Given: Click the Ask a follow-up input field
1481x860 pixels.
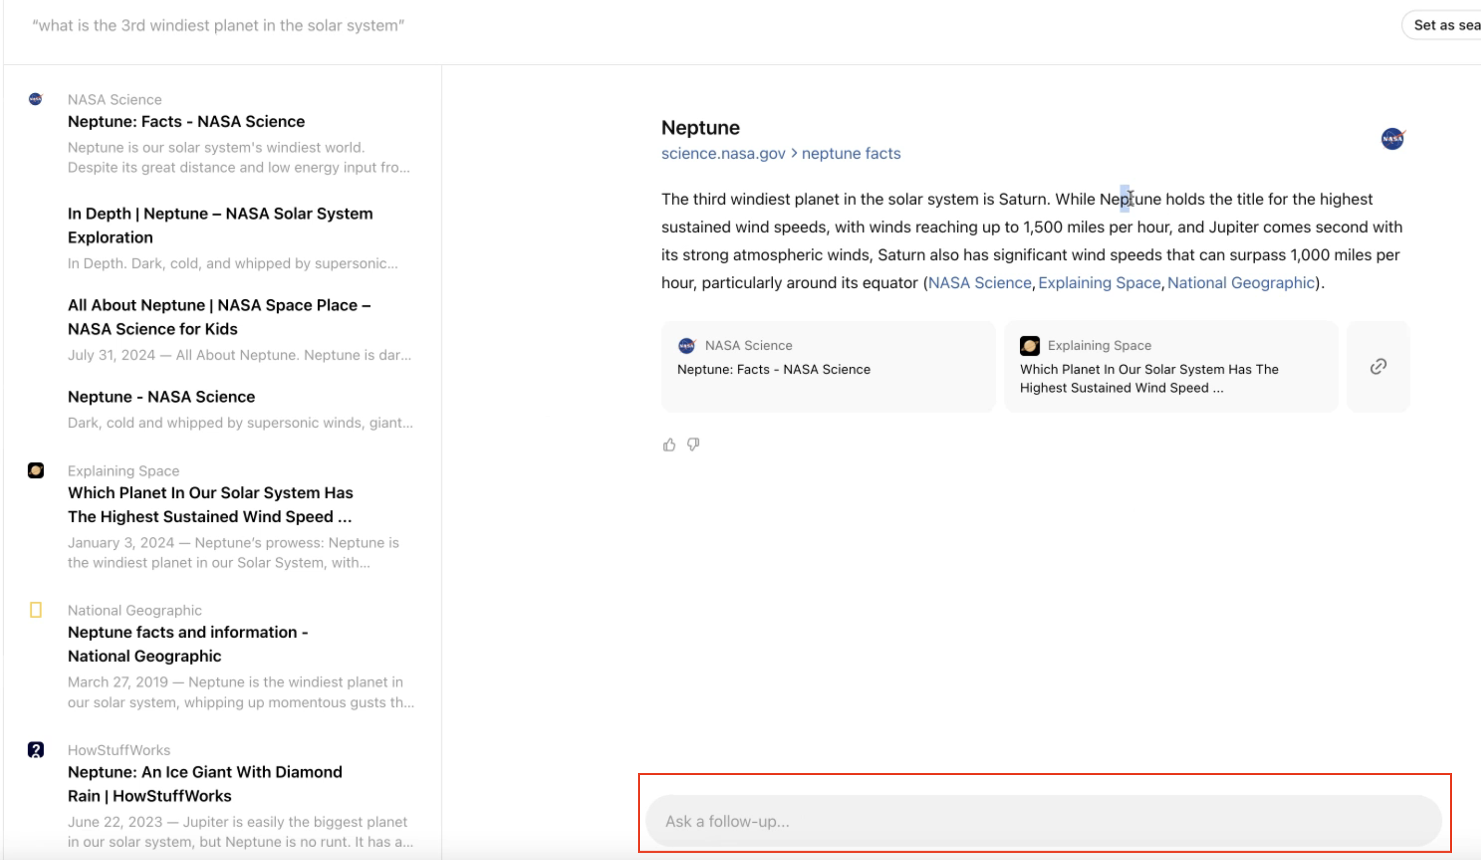Looking at the screenshot, I should click(x=1043, y=821).
